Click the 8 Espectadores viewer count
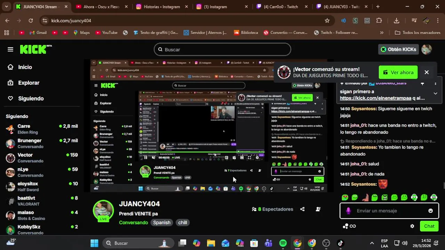Screen dimensions: 445x250 (x=273, y=209)
